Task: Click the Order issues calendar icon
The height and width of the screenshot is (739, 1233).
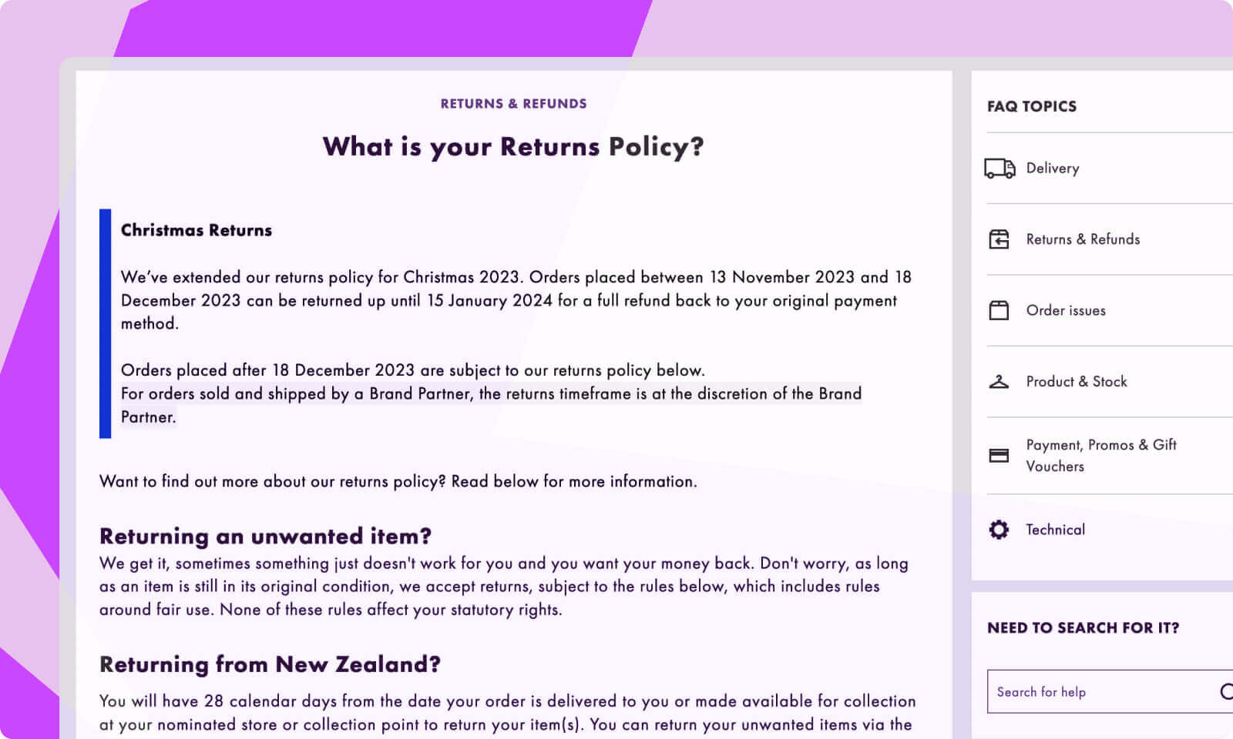Action: 999,310
